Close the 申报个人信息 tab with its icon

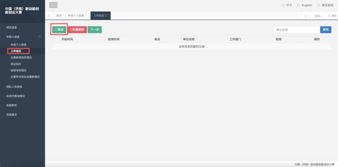pyautogui.click(x=86, y=16)
